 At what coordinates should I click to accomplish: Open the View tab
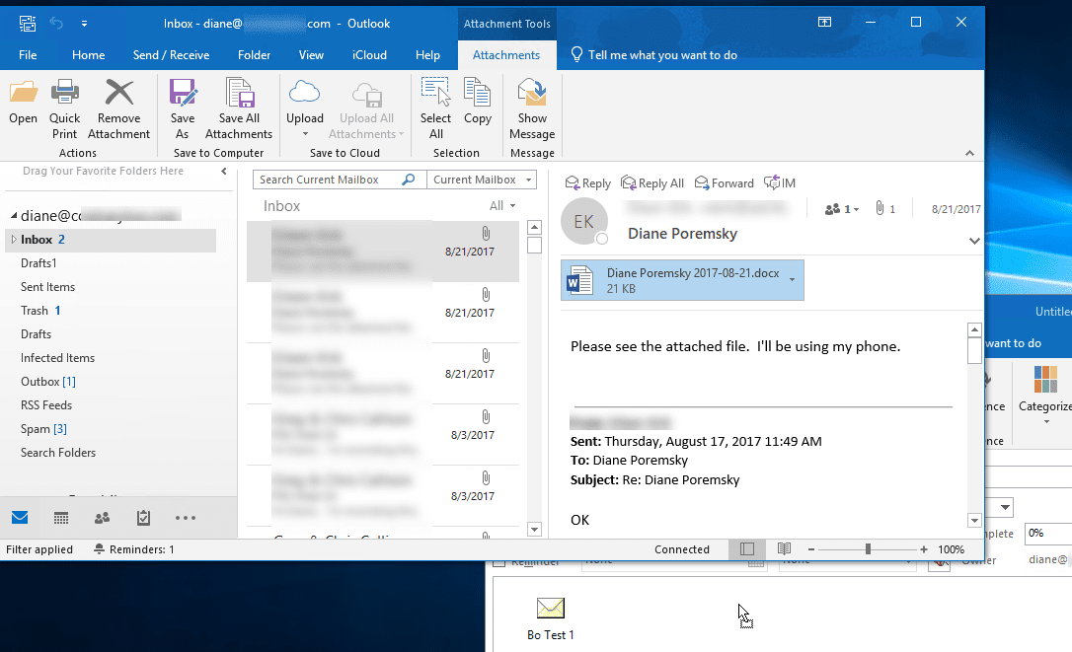point(311,55)
